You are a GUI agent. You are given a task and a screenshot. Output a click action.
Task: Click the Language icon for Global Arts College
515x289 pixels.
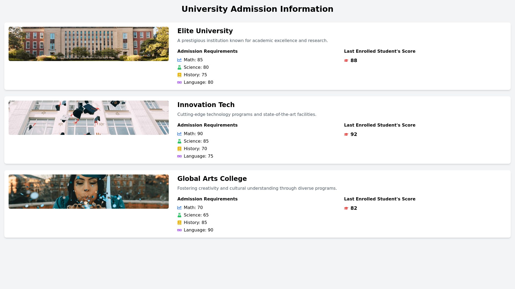[x=179, y=230]
